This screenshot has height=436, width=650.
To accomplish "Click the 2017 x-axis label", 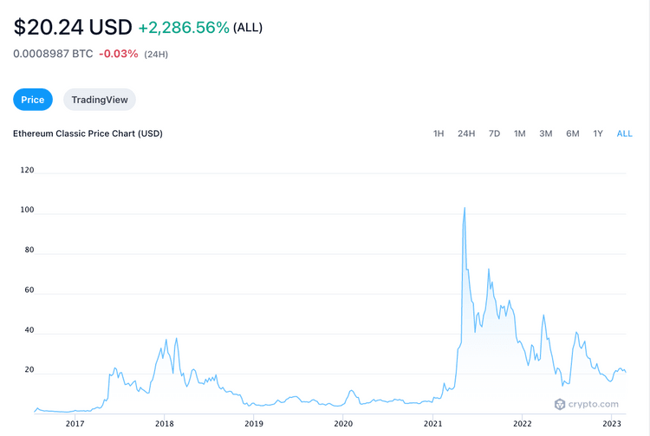I will coord(75,424).
